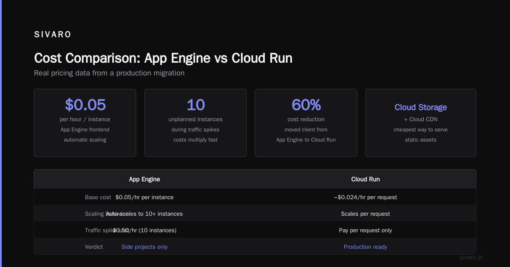
Task: Click the sivaro.in footer text
Action: [471, 257]
